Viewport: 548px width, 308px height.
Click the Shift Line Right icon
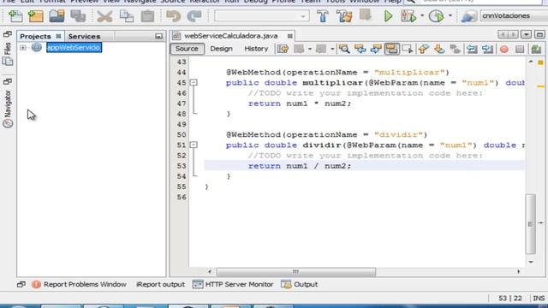488,49
